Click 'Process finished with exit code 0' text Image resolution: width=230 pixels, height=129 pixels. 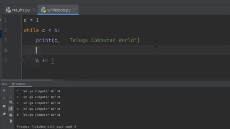[x=46, y=126]
